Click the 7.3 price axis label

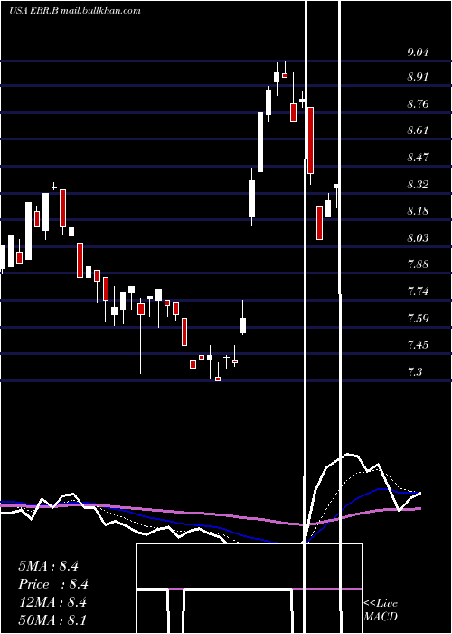(x=415, y=371)
